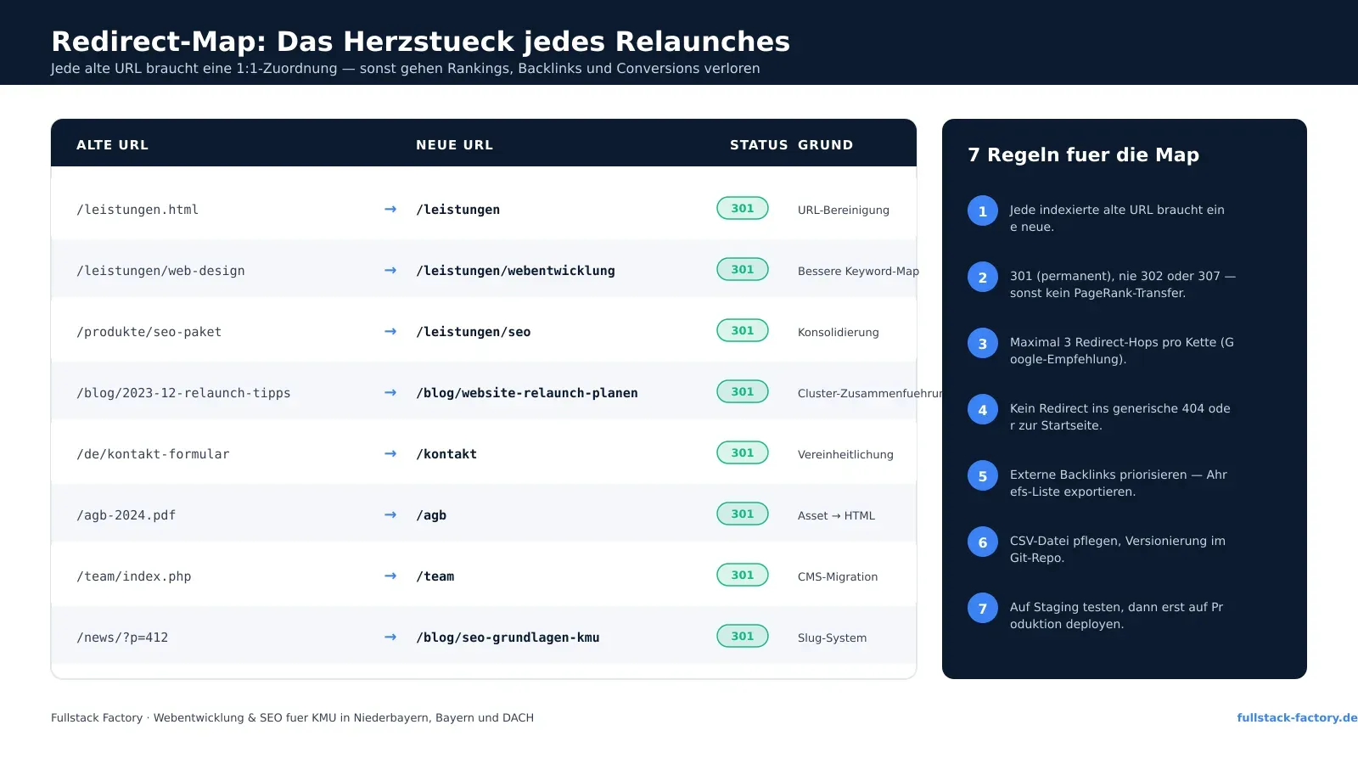Viewport: 1358px width, 764px height.
Task: Click the reason text Slug-System
Action: (832, 638)
